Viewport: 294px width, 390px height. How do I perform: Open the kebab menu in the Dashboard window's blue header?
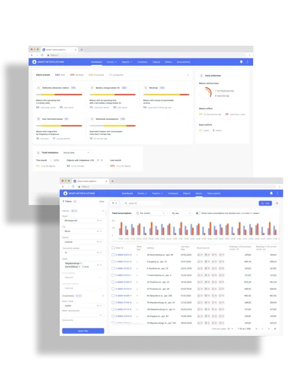[247, 62]
